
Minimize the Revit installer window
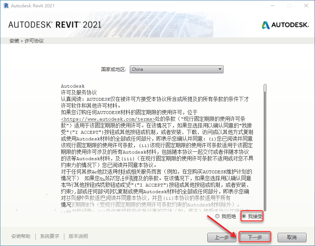273,5
